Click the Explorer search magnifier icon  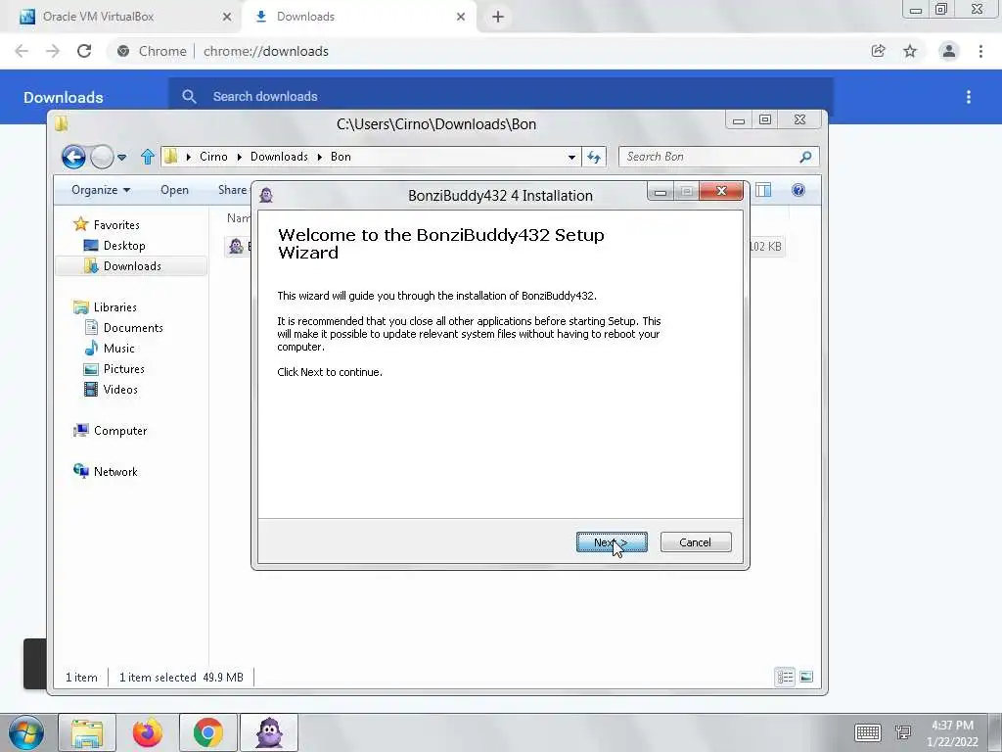[806, 157]
